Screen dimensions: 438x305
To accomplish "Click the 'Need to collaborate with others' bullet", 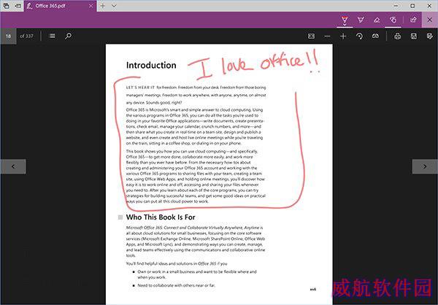I will [x=176, y=285].
